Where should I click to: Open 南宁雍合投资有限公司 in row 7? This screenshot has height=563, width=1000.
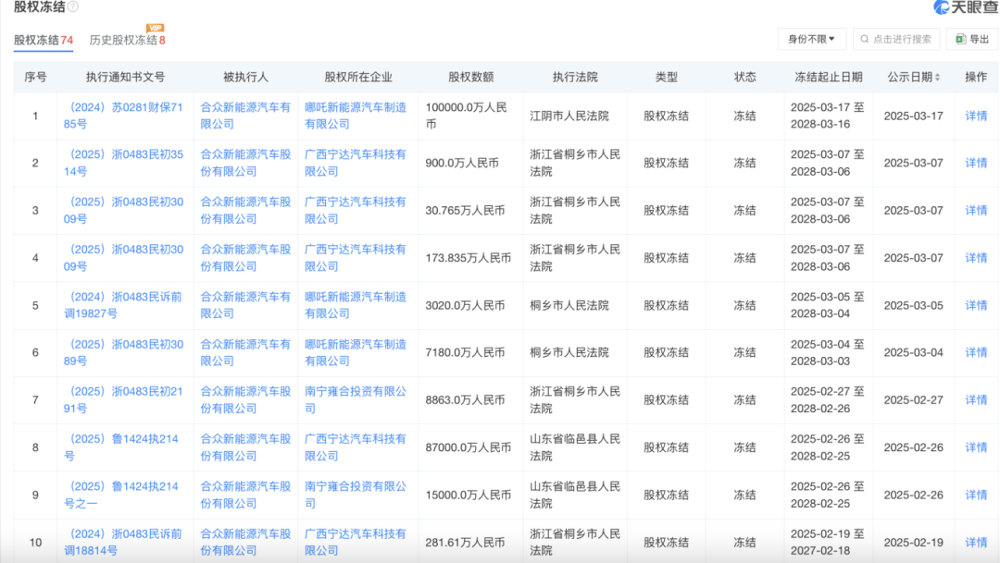pyautogui.click(x=356, y=400)
